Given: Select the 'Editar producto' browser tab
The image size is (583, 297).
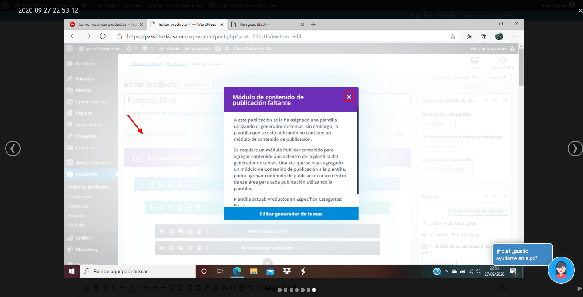Looking at the screenshot, I should [x=187, y=24].
